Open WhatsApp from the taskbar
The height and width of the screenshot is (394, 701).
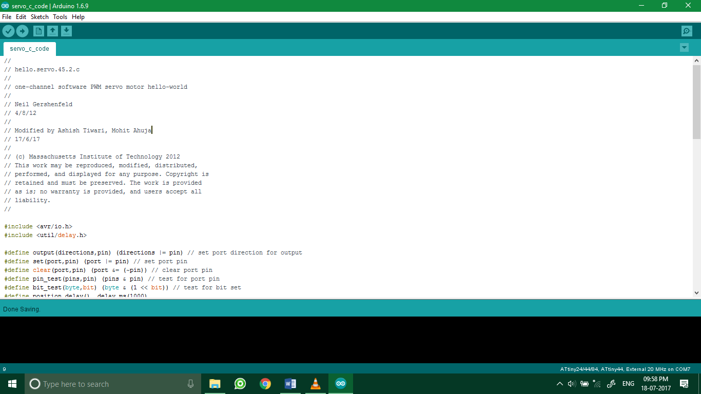(x=240, y=384)
